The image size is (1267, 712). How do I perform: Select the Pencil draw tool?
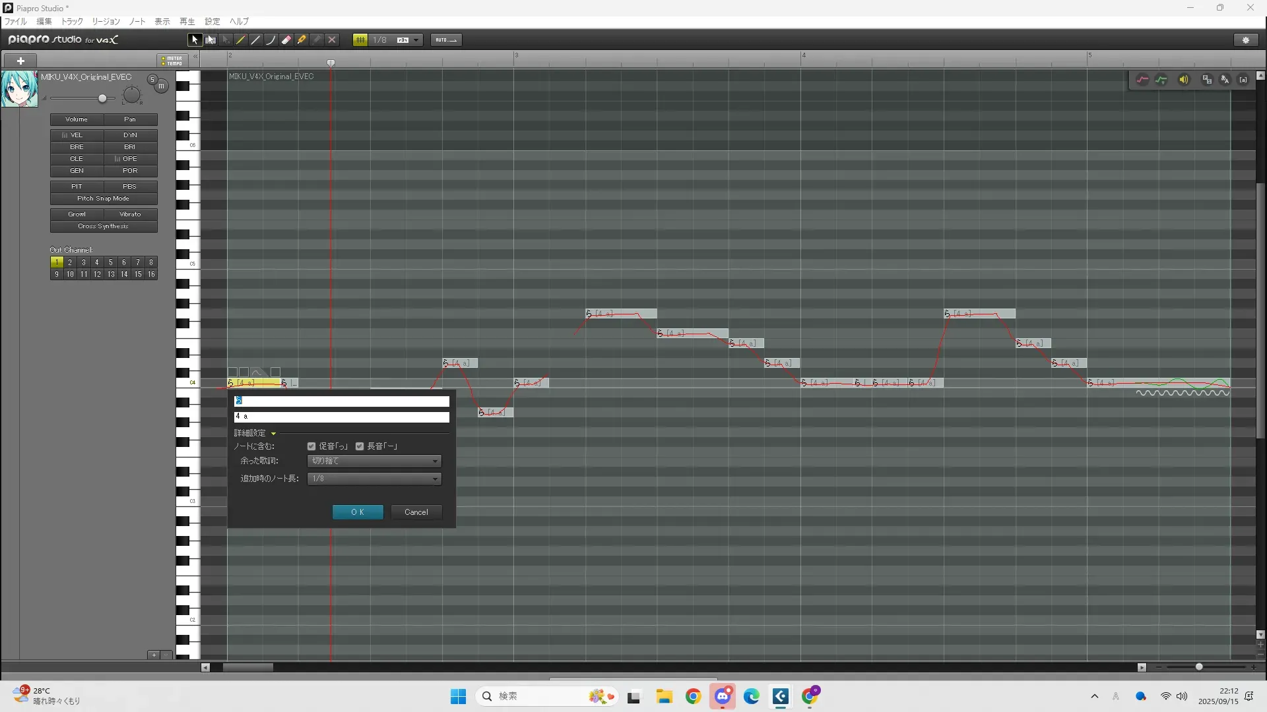(x=241, y=40)
